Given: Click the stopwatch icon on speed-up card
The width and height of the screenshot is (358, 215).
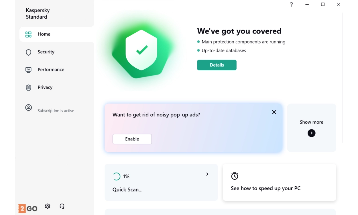Looking at the screenshot, I should 235,176.
